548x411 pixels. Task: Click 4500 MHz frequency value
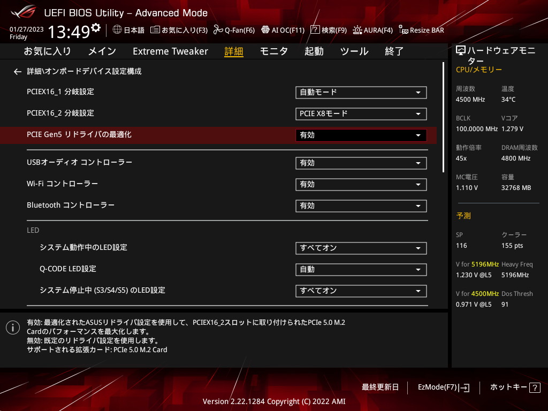[x=470, y=100]
